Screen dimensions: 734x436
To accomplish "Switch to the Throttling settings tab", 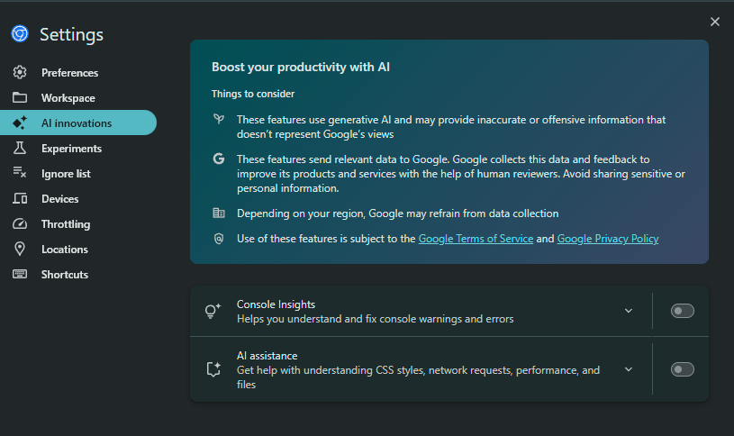I will pos(66,224).
